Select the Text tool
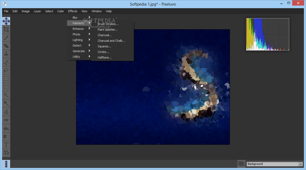 point(6,145)
